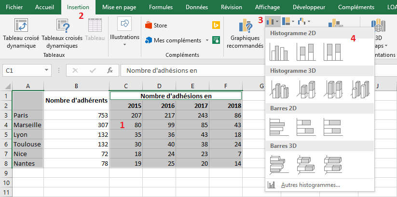This screenshot has height=197, width=397.
Task: Choose 3D clustered bar chart
Action: click(279, 165)
